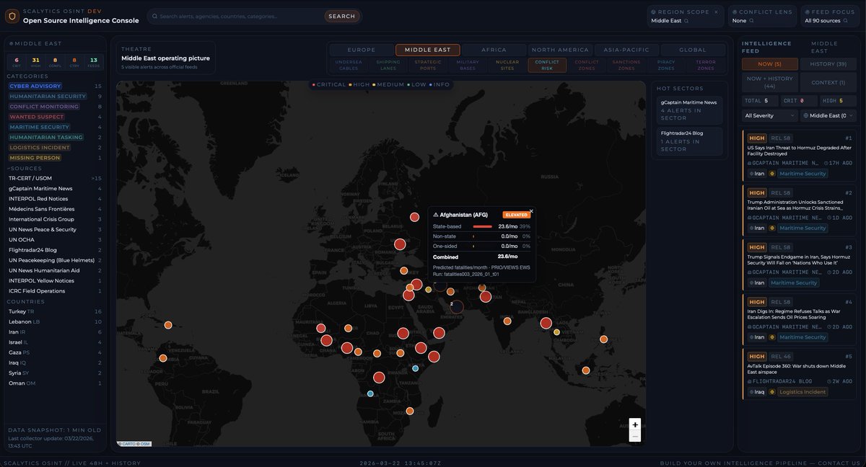Screen dimensions: 866x467
Task: Open the gCaptain Maritime News hot sector card
Action: (x=689, y=110)
